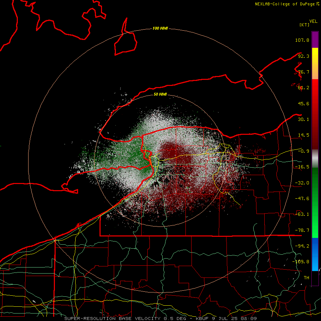The width and height of the screenshot is (321, 321).
Task: Click the TH threshold legend label
Action: pos(306,278)
